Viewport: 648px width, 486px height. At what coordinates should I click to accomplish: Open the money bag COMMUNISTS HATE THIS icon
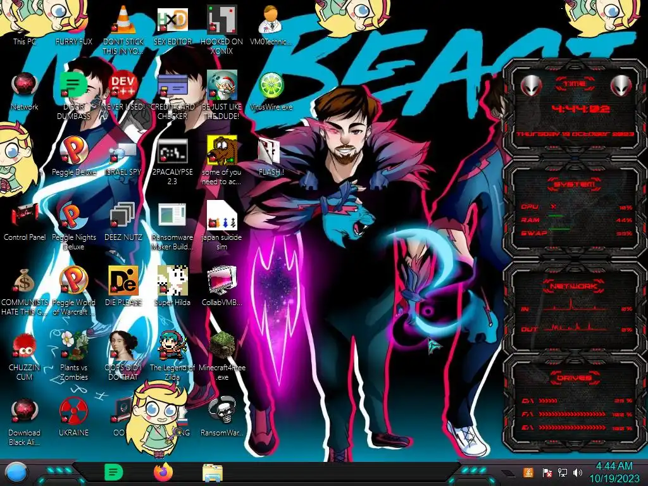(x=25, y=291)
